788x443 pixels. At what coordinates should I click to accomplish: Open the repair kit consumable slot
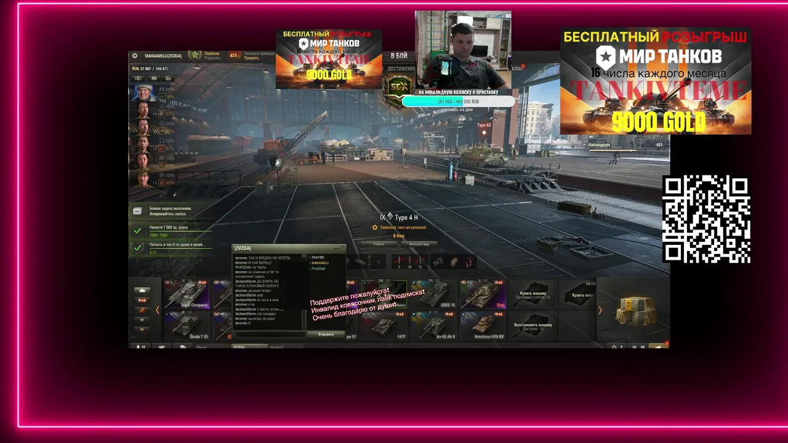438,261
